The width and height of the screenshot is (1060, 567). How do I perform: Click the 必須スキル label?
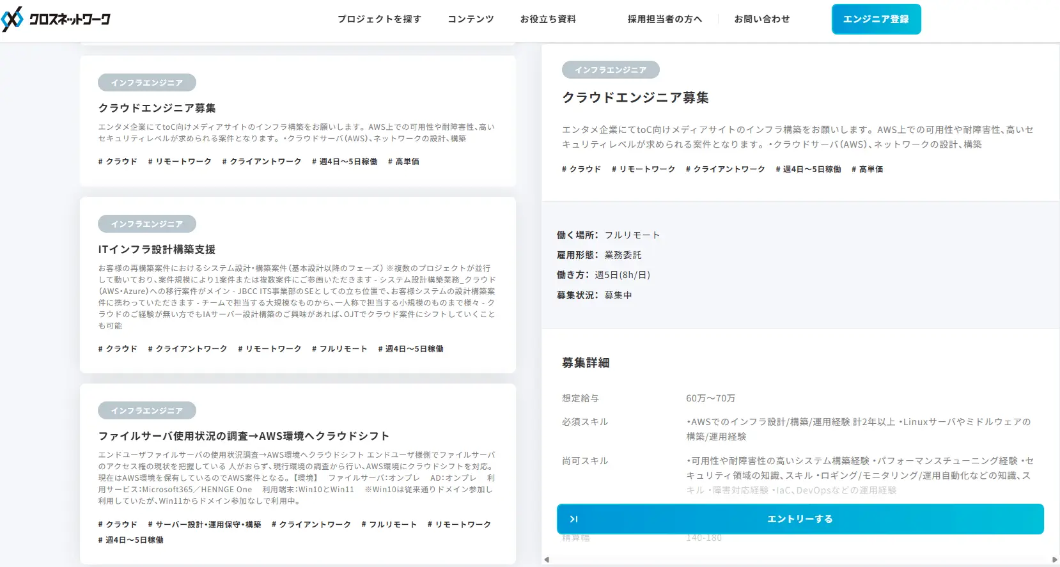585,422
